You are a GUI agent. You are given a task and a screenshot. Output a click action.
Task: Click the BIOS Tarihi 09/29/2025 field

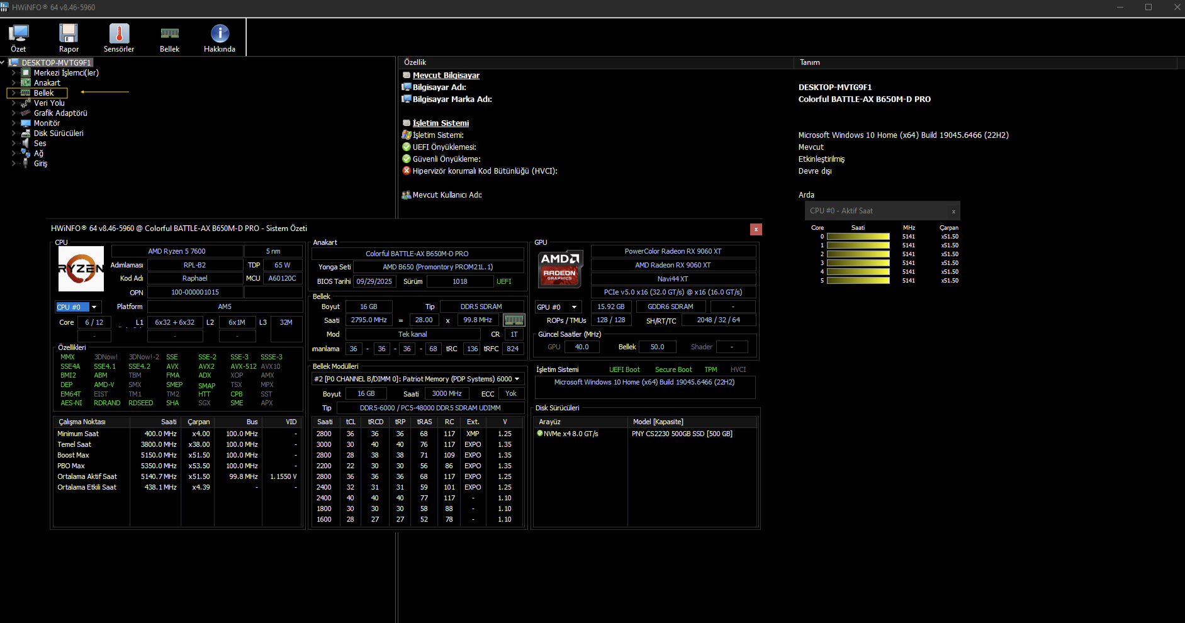point(374,281)
